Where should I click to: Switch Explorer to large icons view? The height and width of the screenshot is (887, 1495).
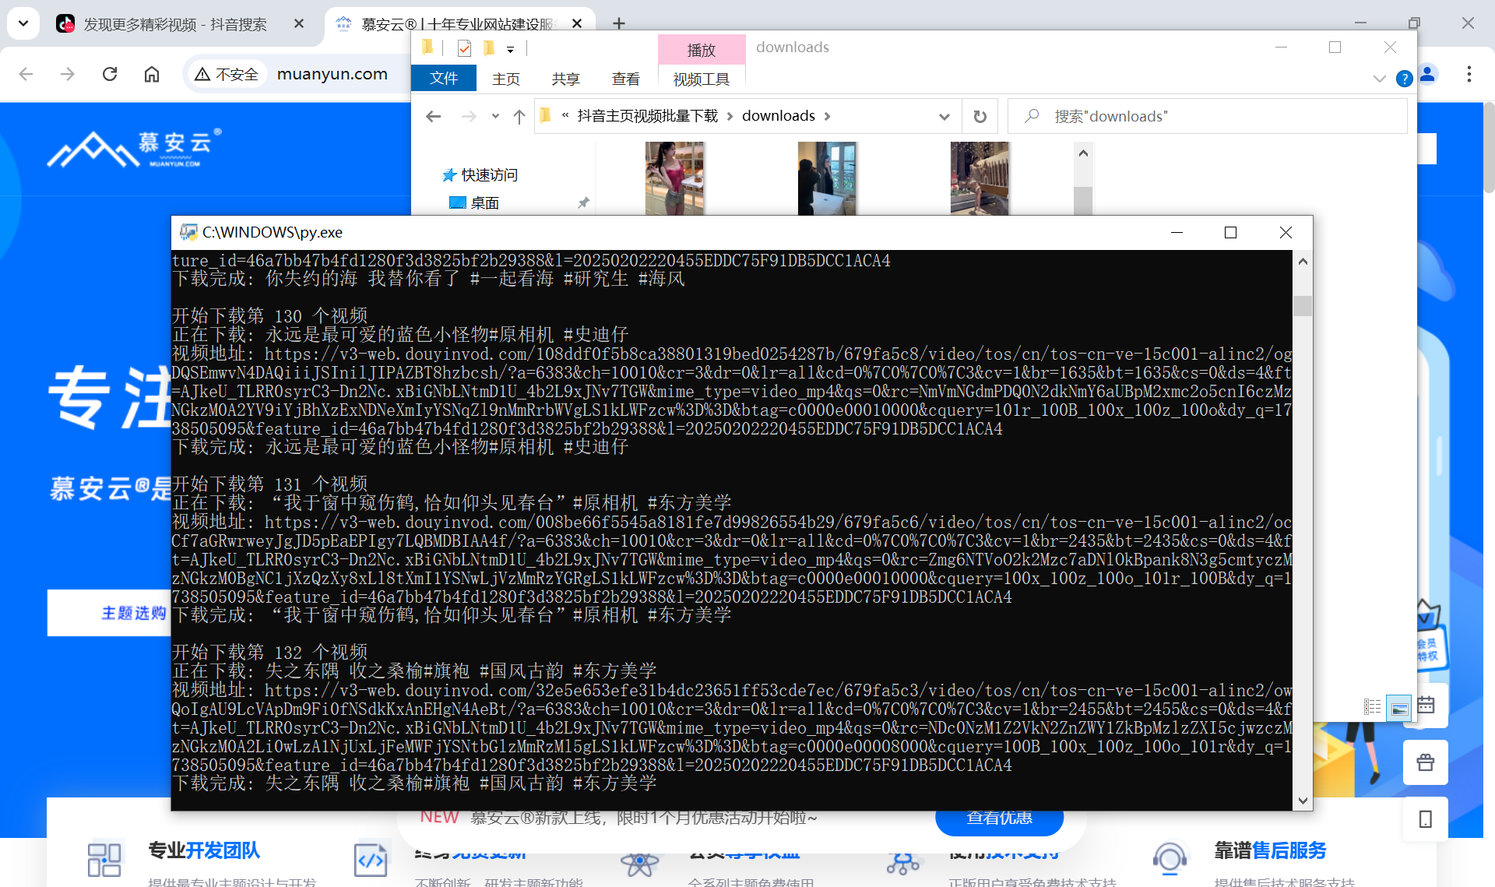tap(1399, 707)
